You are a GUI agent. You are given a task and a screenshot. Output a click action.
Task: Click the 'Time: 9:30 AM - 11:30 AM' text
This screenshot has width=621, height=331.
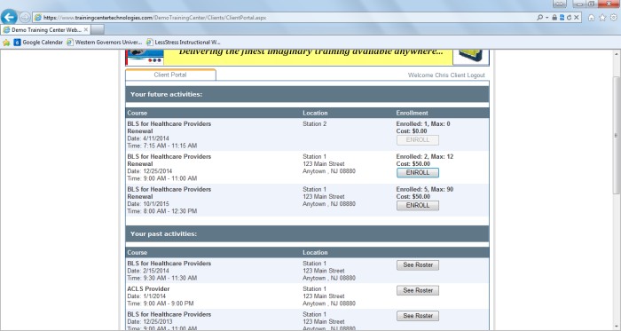point(162,278)
